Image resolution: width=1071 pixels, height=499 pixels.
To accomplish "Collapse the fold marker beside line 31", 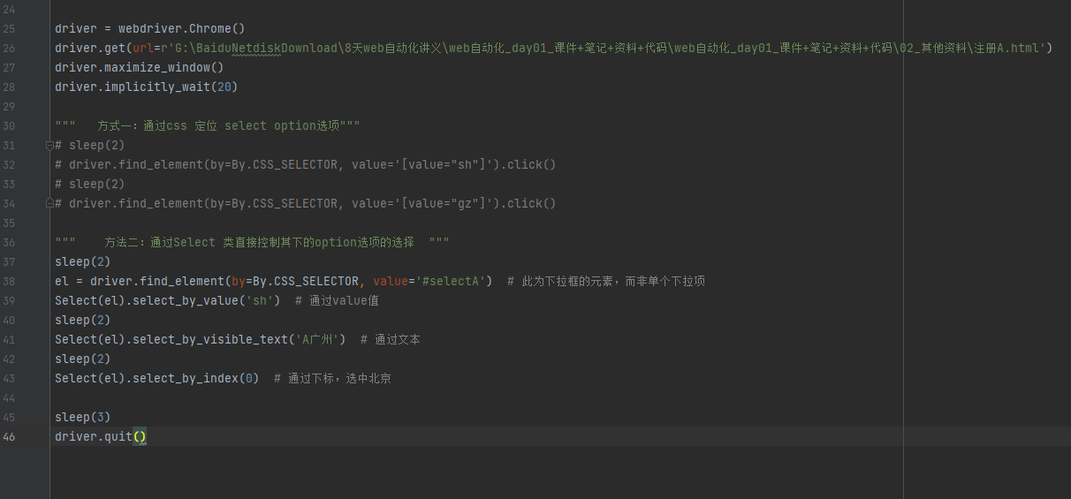I will pos(50,146).
